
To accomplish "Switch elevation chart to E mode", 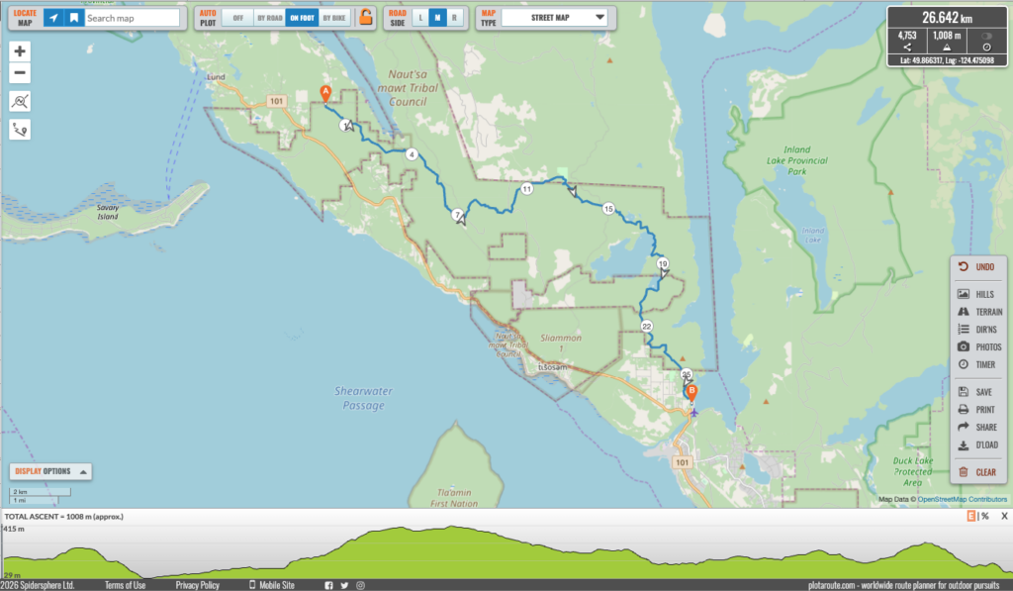I will pyautogui.click(x=970, y=516).
